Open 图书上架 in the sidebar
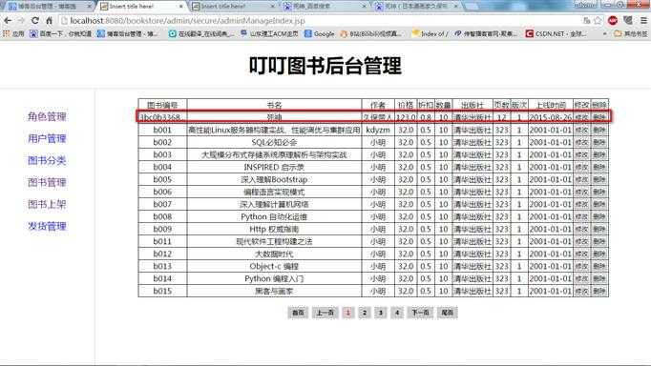651x366 pixels. coord(47,204)
